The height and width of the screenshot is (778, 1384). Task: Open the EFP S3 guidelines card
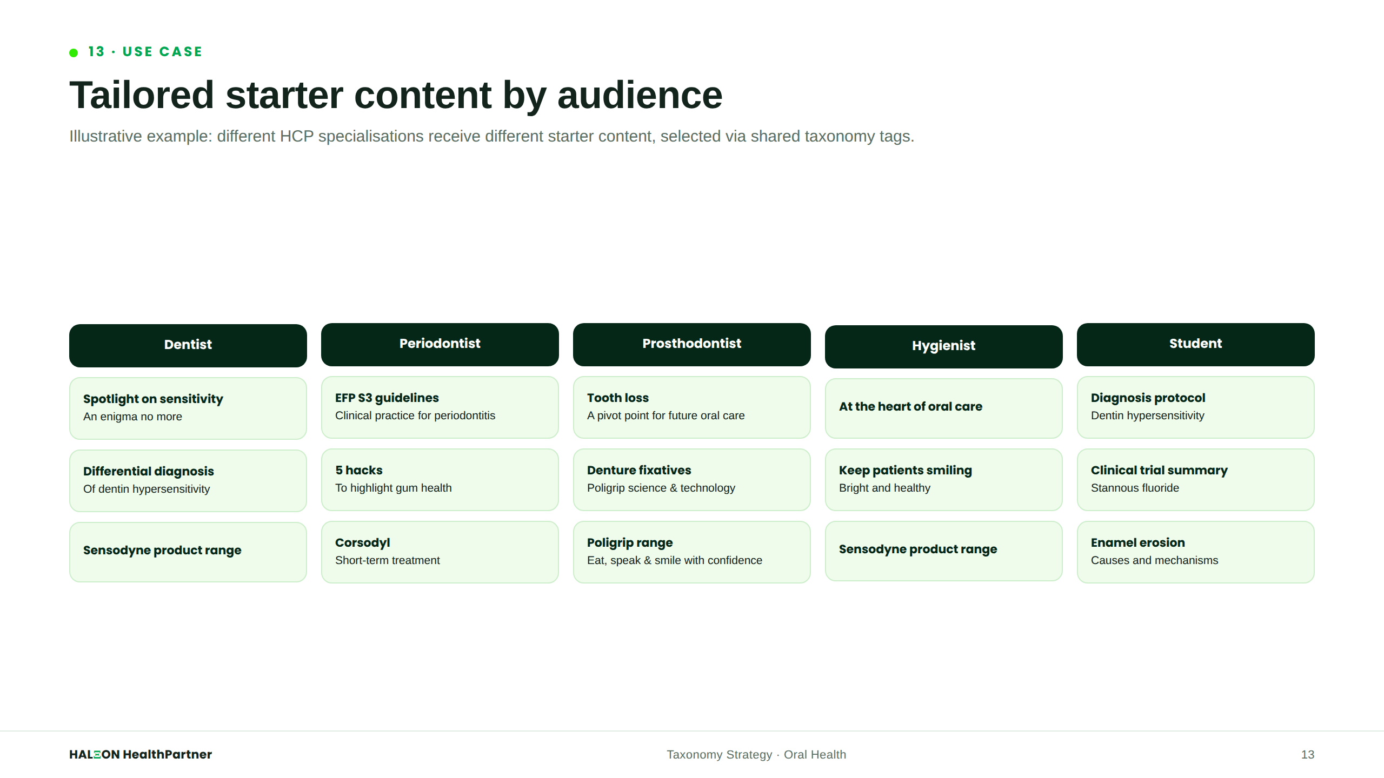pos(440,407)
